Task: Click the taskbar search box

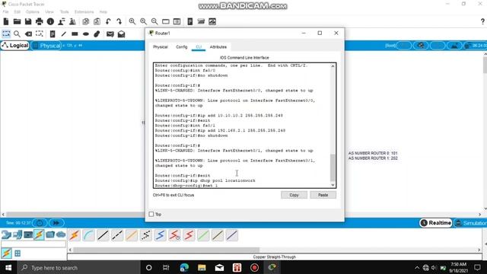Action: [78, 267]
